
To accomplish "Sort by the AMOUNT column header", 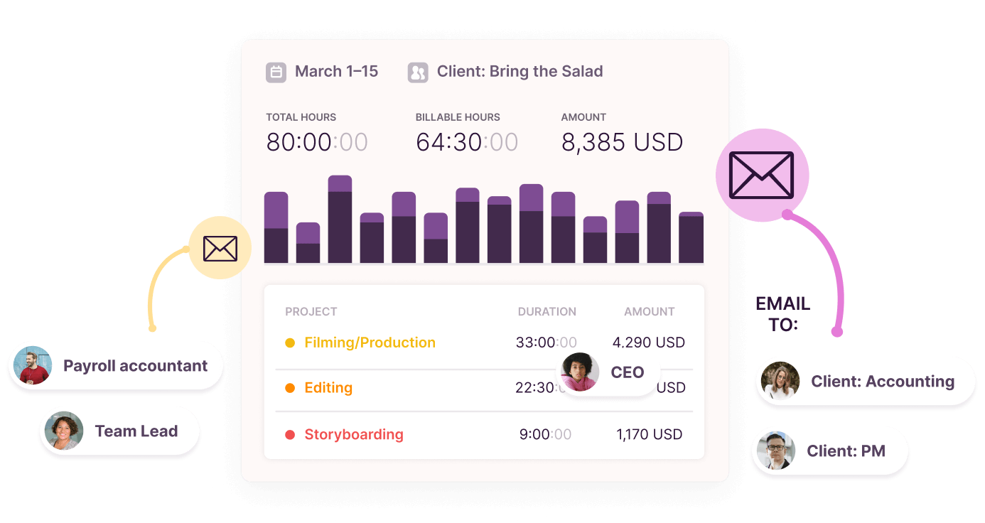I will pyautogui.click(x=649, y=311).
